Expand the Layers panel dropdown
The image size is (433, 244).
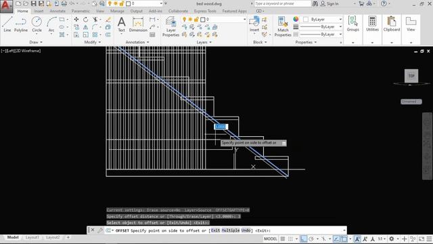(x=204, y=42)
